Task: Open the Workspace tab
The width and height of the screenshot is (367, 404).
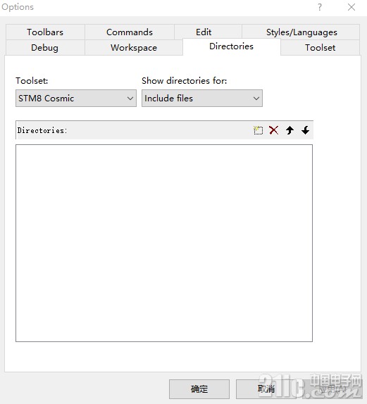Action: point(134,48)
